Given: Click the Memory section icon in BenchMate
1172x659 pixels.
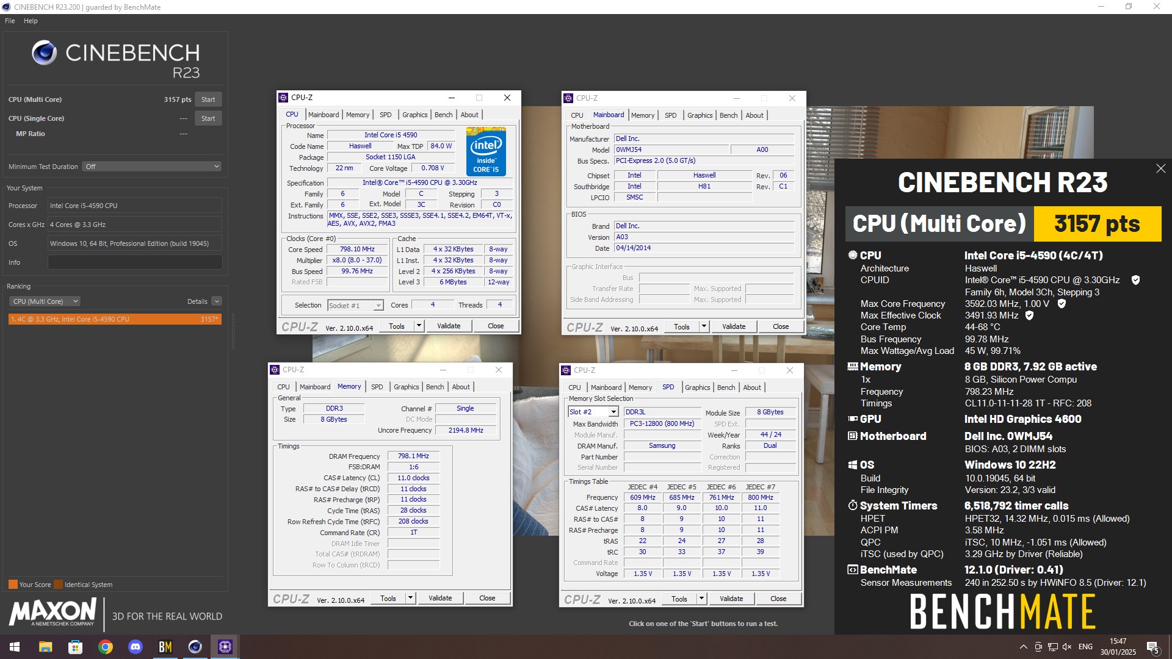Looking at the screenshot, I should (853, 367).
